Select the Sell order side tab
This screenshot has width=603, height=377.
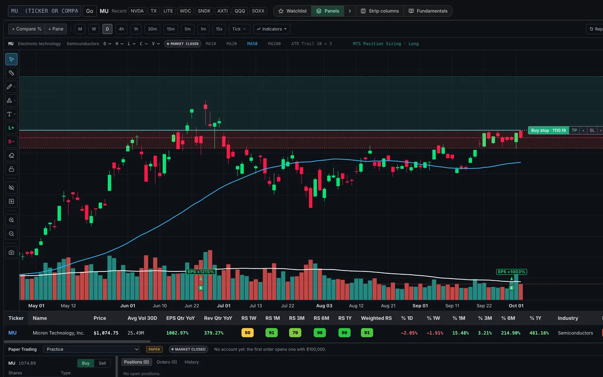(102, 363)
